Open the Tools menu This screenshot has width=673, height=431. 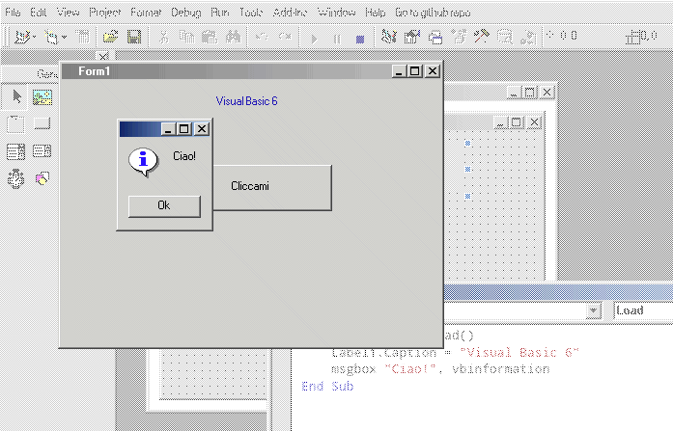tap(251, 13)
